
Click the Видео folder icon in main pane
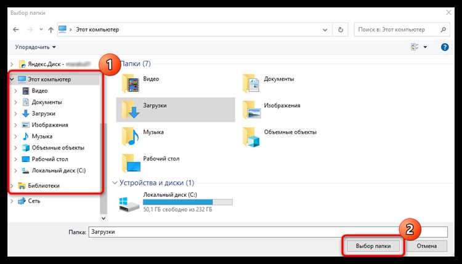click(131, 83)
